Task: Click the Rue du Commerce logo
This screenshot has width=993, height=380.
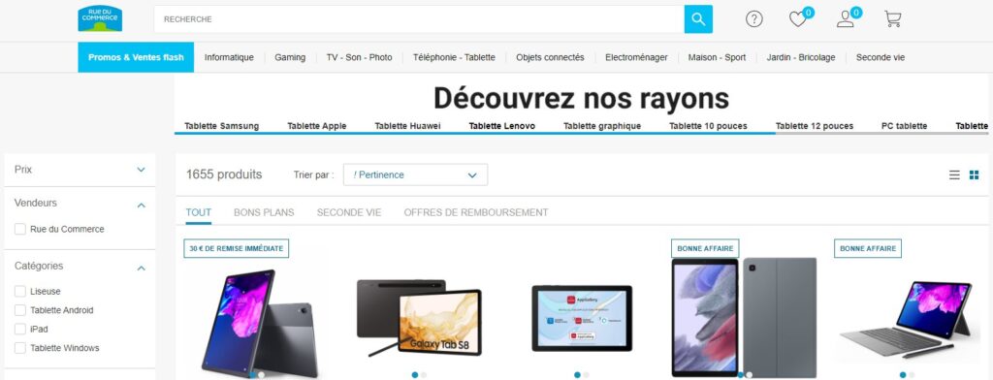Action: pyautogui.click(x=100, y=18)
